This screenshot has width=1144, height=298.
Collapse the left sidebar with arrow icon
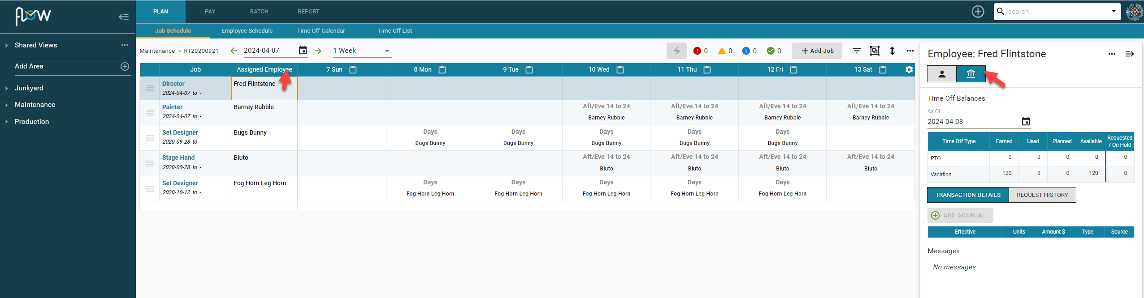pos(124,17)
